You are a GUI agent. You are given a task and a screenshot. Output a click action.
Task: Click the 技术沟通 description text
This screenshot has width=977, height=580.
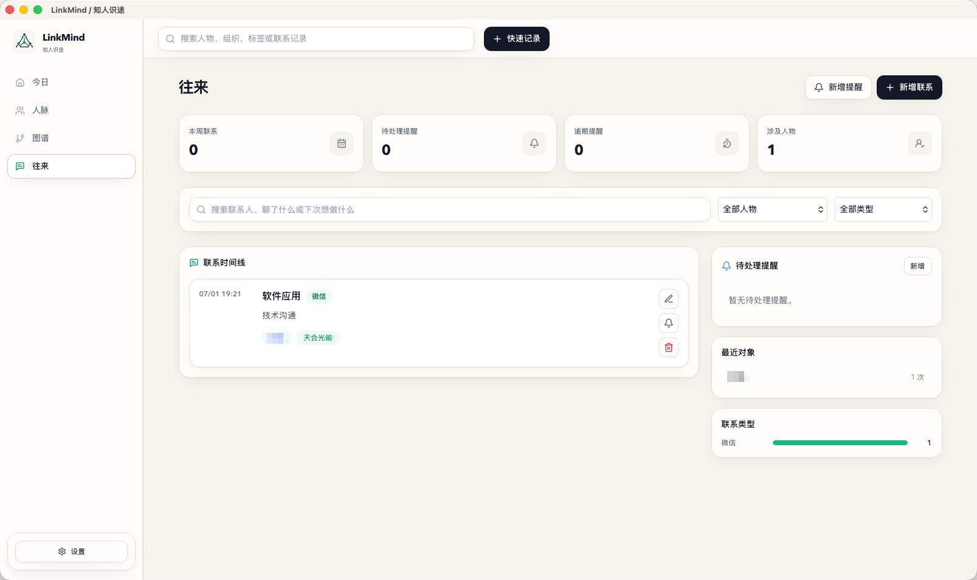pos(279,315)
